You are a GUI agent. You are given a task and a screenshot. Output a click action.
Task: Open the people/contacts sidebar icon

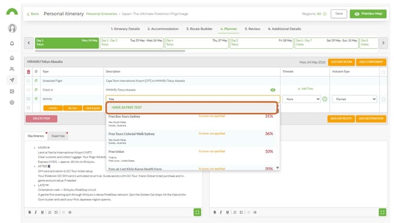12,69
